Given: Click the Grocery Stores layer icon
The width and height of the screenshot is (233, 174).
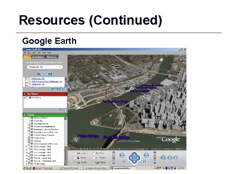Looking at the screenshot, I should pos(32,118).
